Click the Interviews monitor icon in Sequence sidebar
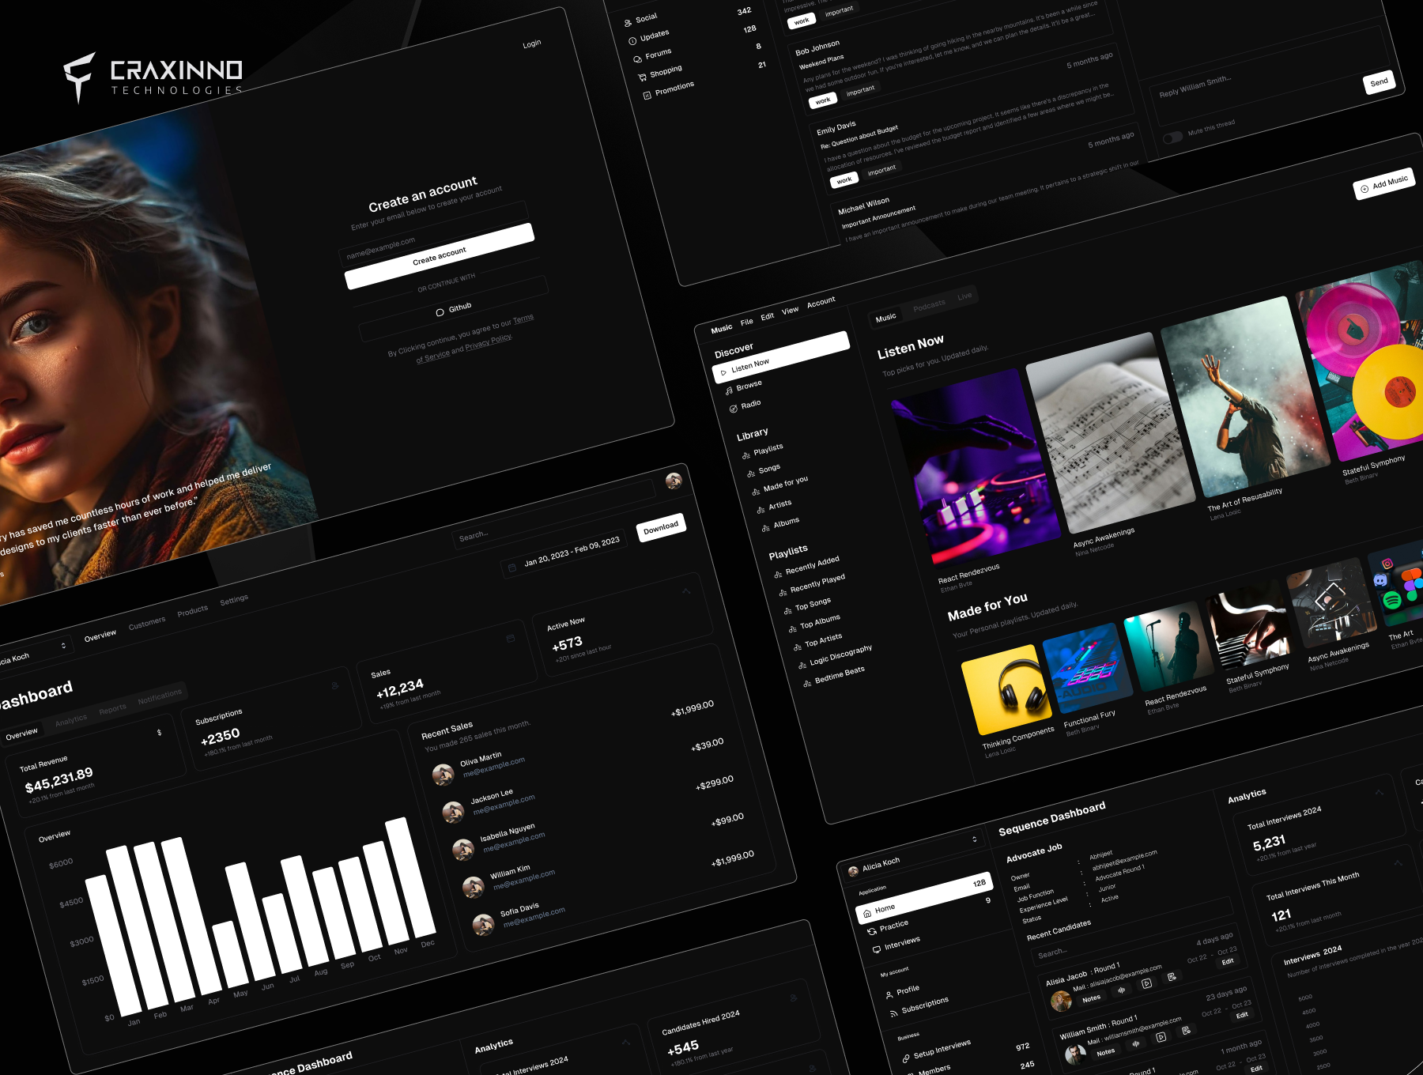The image size is (1423, 1075). [x=877, y=949]
